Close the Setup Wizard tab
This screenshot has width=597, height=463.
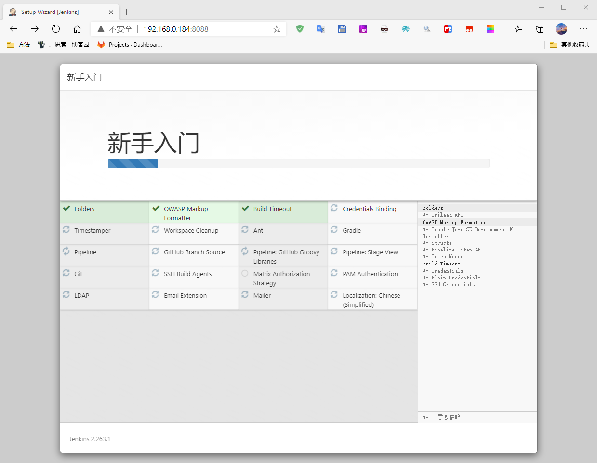[111, 12]
